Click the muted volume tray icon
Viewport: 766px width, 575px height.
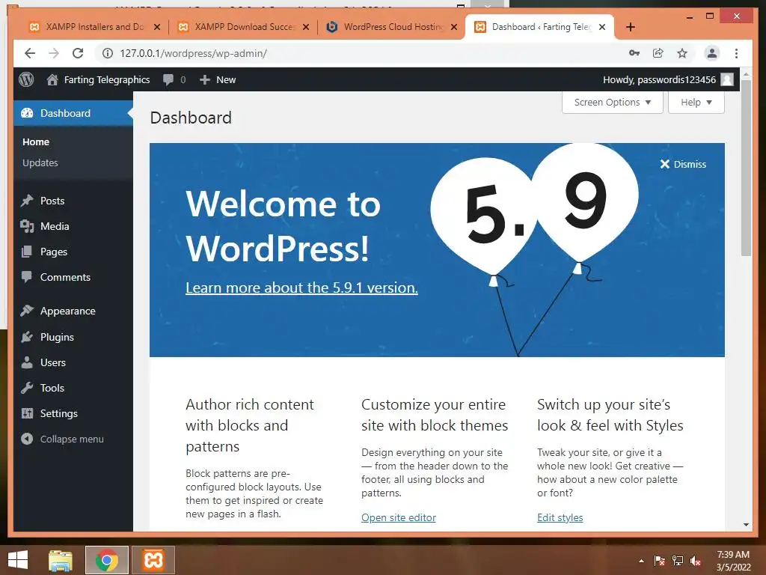point(696,561)
